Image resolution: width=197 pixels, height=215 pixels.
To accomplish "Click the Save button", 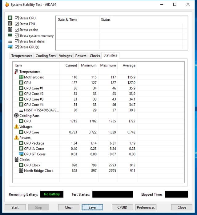I will point(92,207).
